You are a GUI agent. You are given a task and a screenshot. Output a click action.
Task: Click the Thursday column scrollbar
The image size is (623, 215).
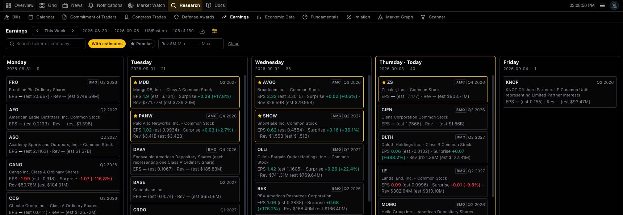pyautogui.click(x=493, y=136)
